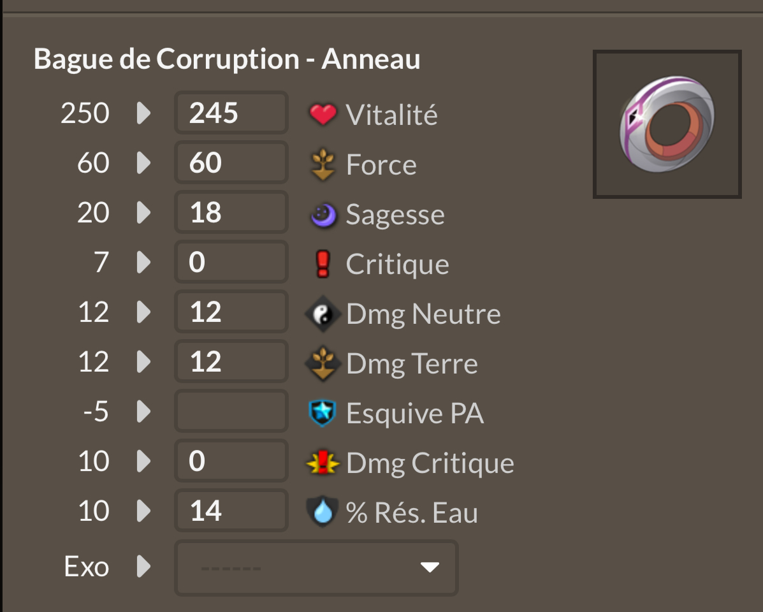Click the Dmg Terre icon
Screen dimensions: 763x612
coord(322,363)
